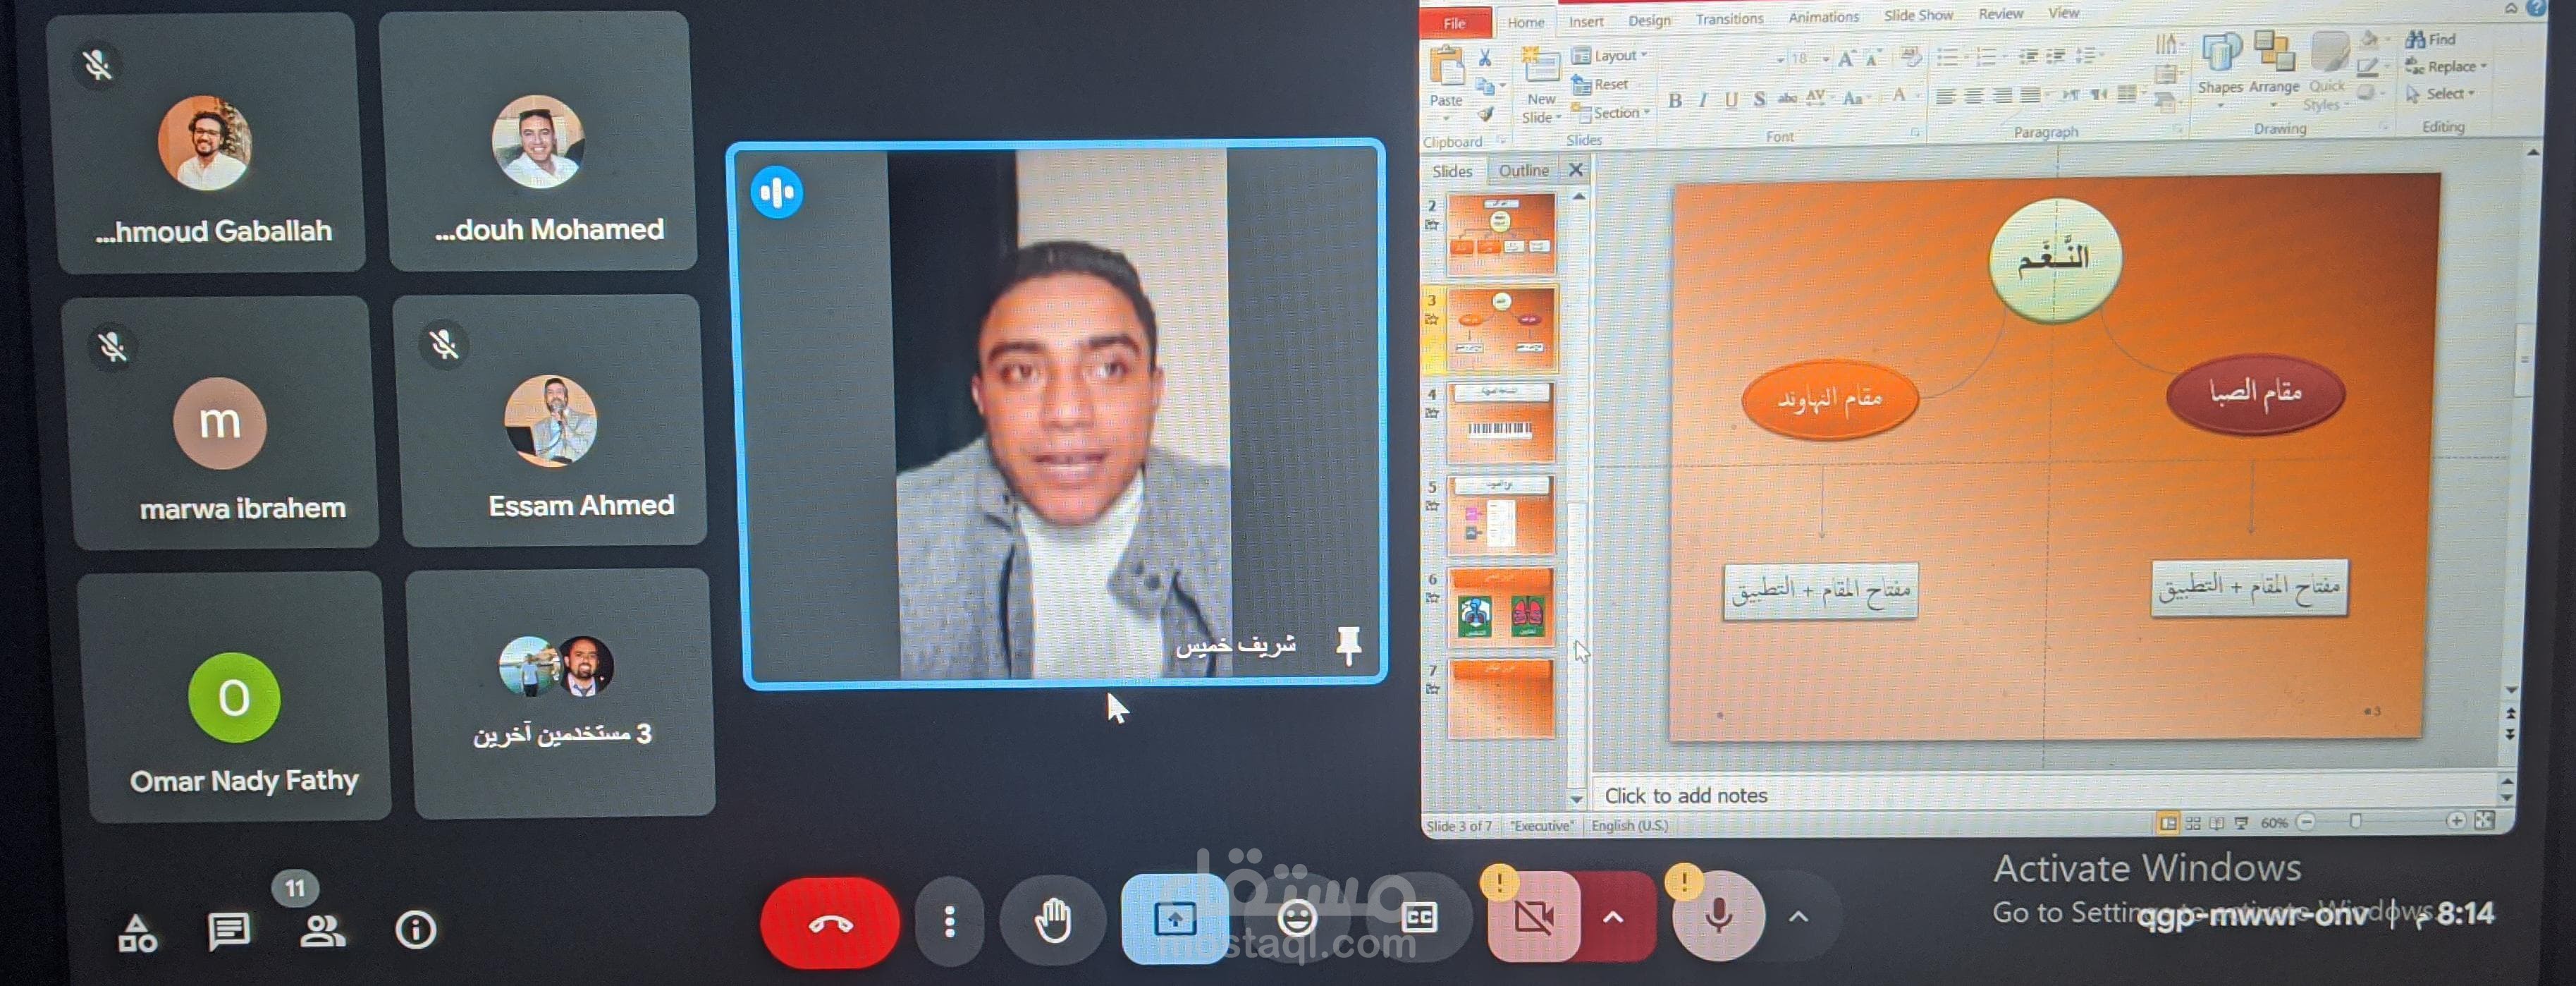Open the meeting details info icon

[x=415, y=930]
